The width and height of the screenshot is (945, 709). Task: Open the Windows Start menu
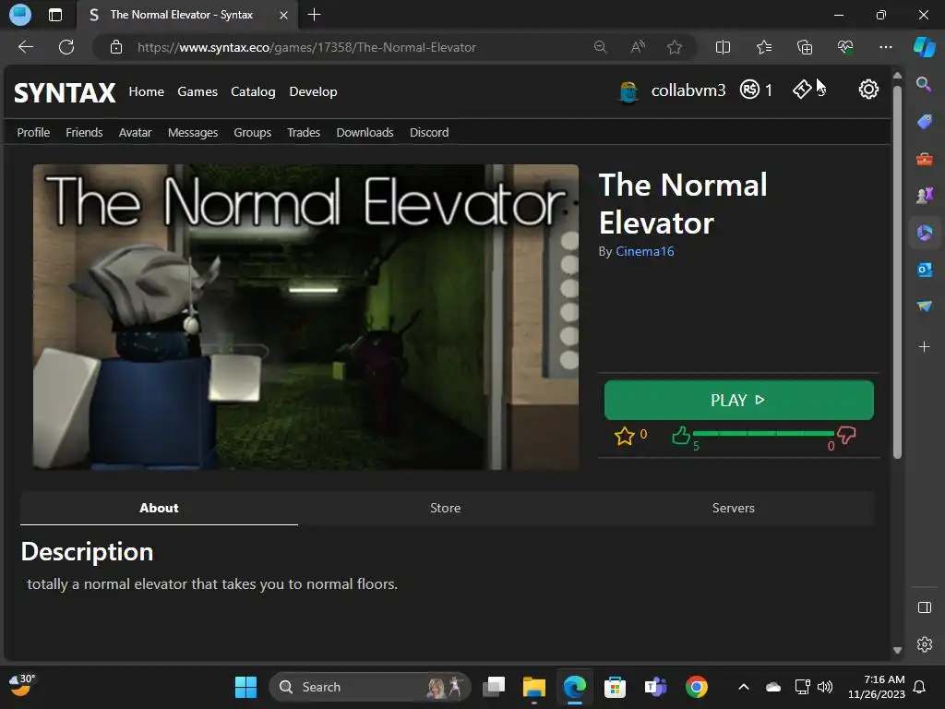(245, 687)
